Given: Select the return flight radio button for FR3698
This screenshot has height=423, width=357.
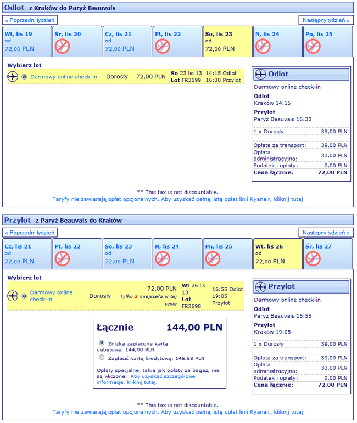Looking at the screenshot, I should pyautogui.click(x=24, y=296).
